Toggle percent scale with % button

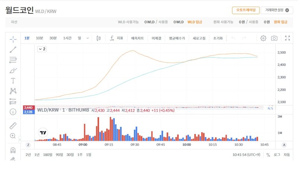point(268,155)
